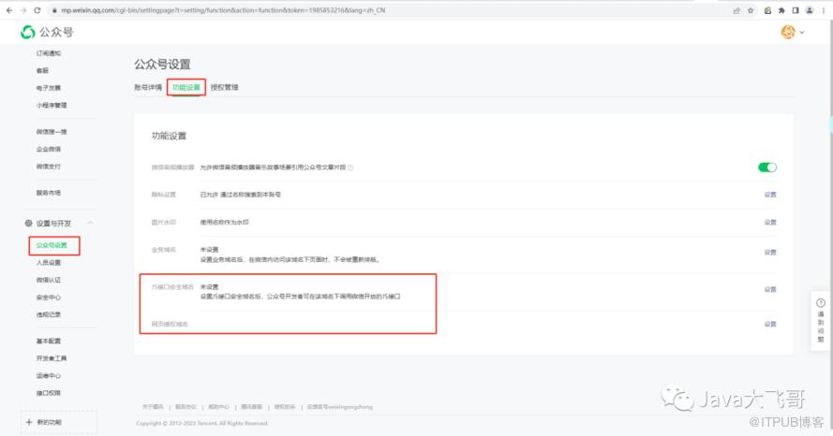This screenshot has width=833, height=436.
Task: Switch to the 授权管理 tab
Action: click(x=225, y=87)
